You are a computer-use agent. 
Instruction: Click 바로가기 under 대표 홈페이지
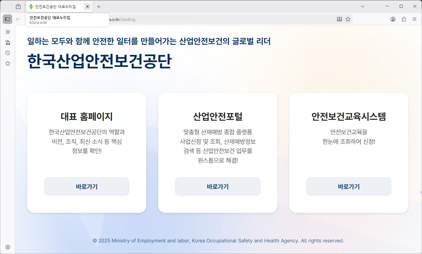[x=87, y=187]
